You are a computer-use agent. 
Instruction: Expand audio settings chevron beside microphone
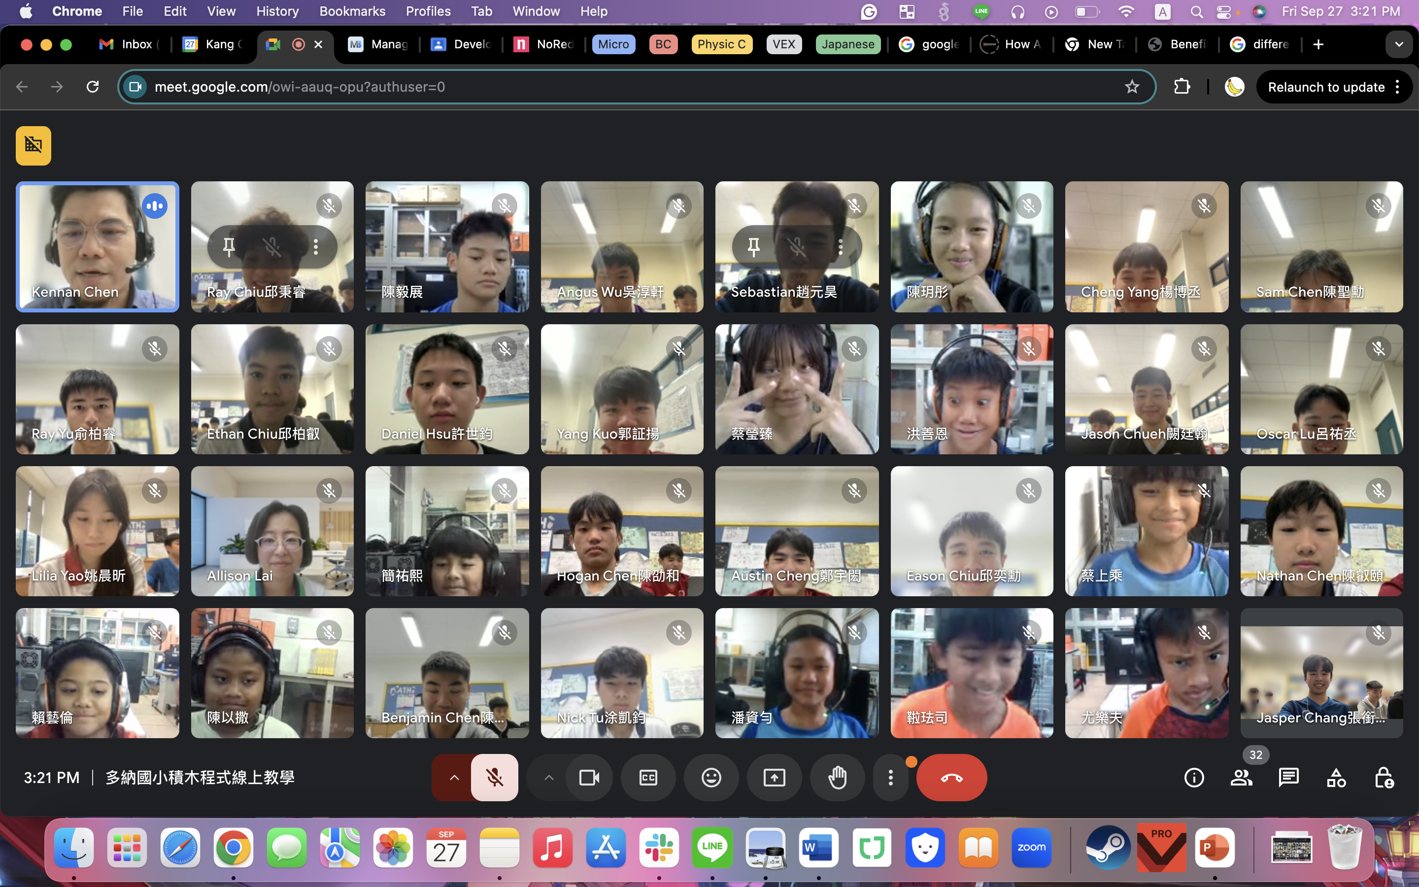454,778
